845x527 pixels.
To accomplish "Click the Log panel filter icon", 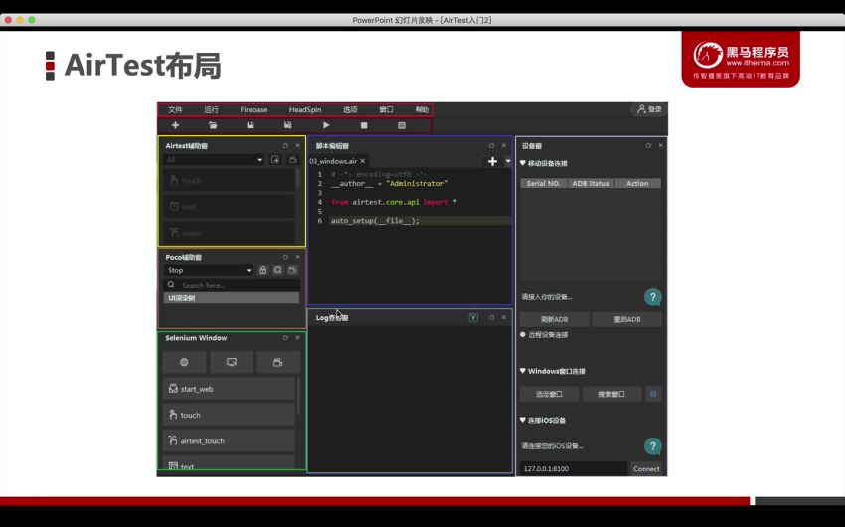I will (473, 318).
